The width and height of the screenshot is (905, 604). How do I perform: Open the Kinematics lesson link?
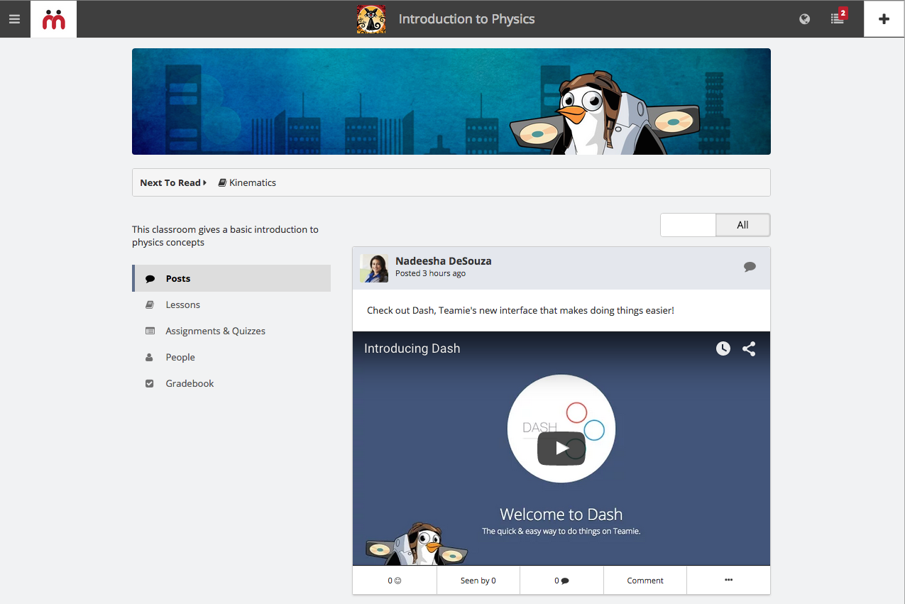(247, 182)
